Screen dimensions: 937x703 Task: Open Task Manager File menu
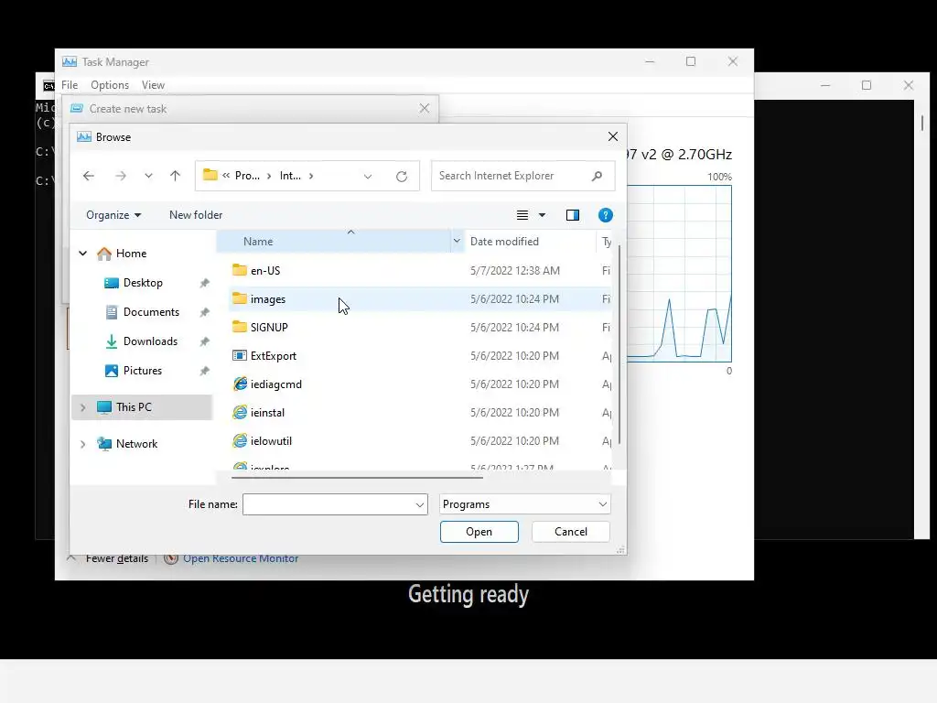coord(70,85)
